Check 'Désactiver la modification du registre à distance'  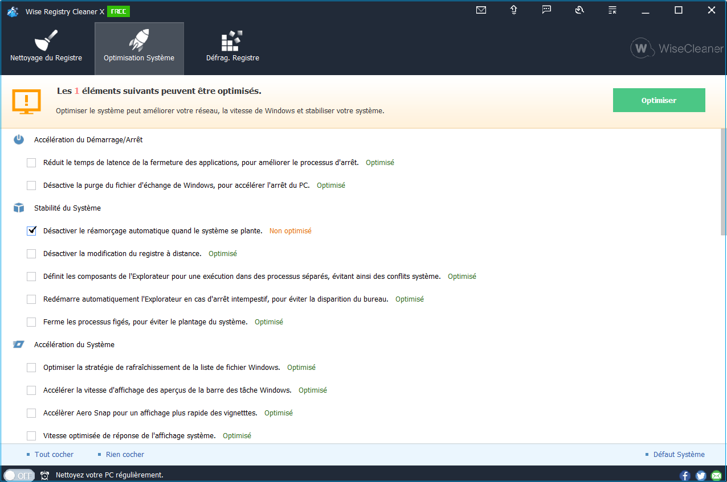click(31, 254)
